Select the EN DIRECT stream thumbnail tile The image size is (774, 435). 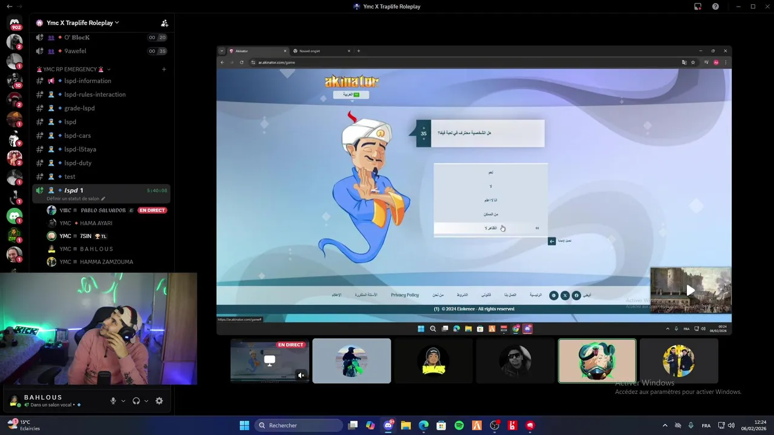[x=270, y=361]
